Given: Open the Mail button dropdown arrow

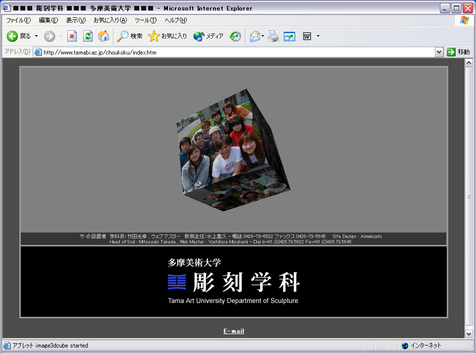Looking at the screenshot, I should (263, 36).
